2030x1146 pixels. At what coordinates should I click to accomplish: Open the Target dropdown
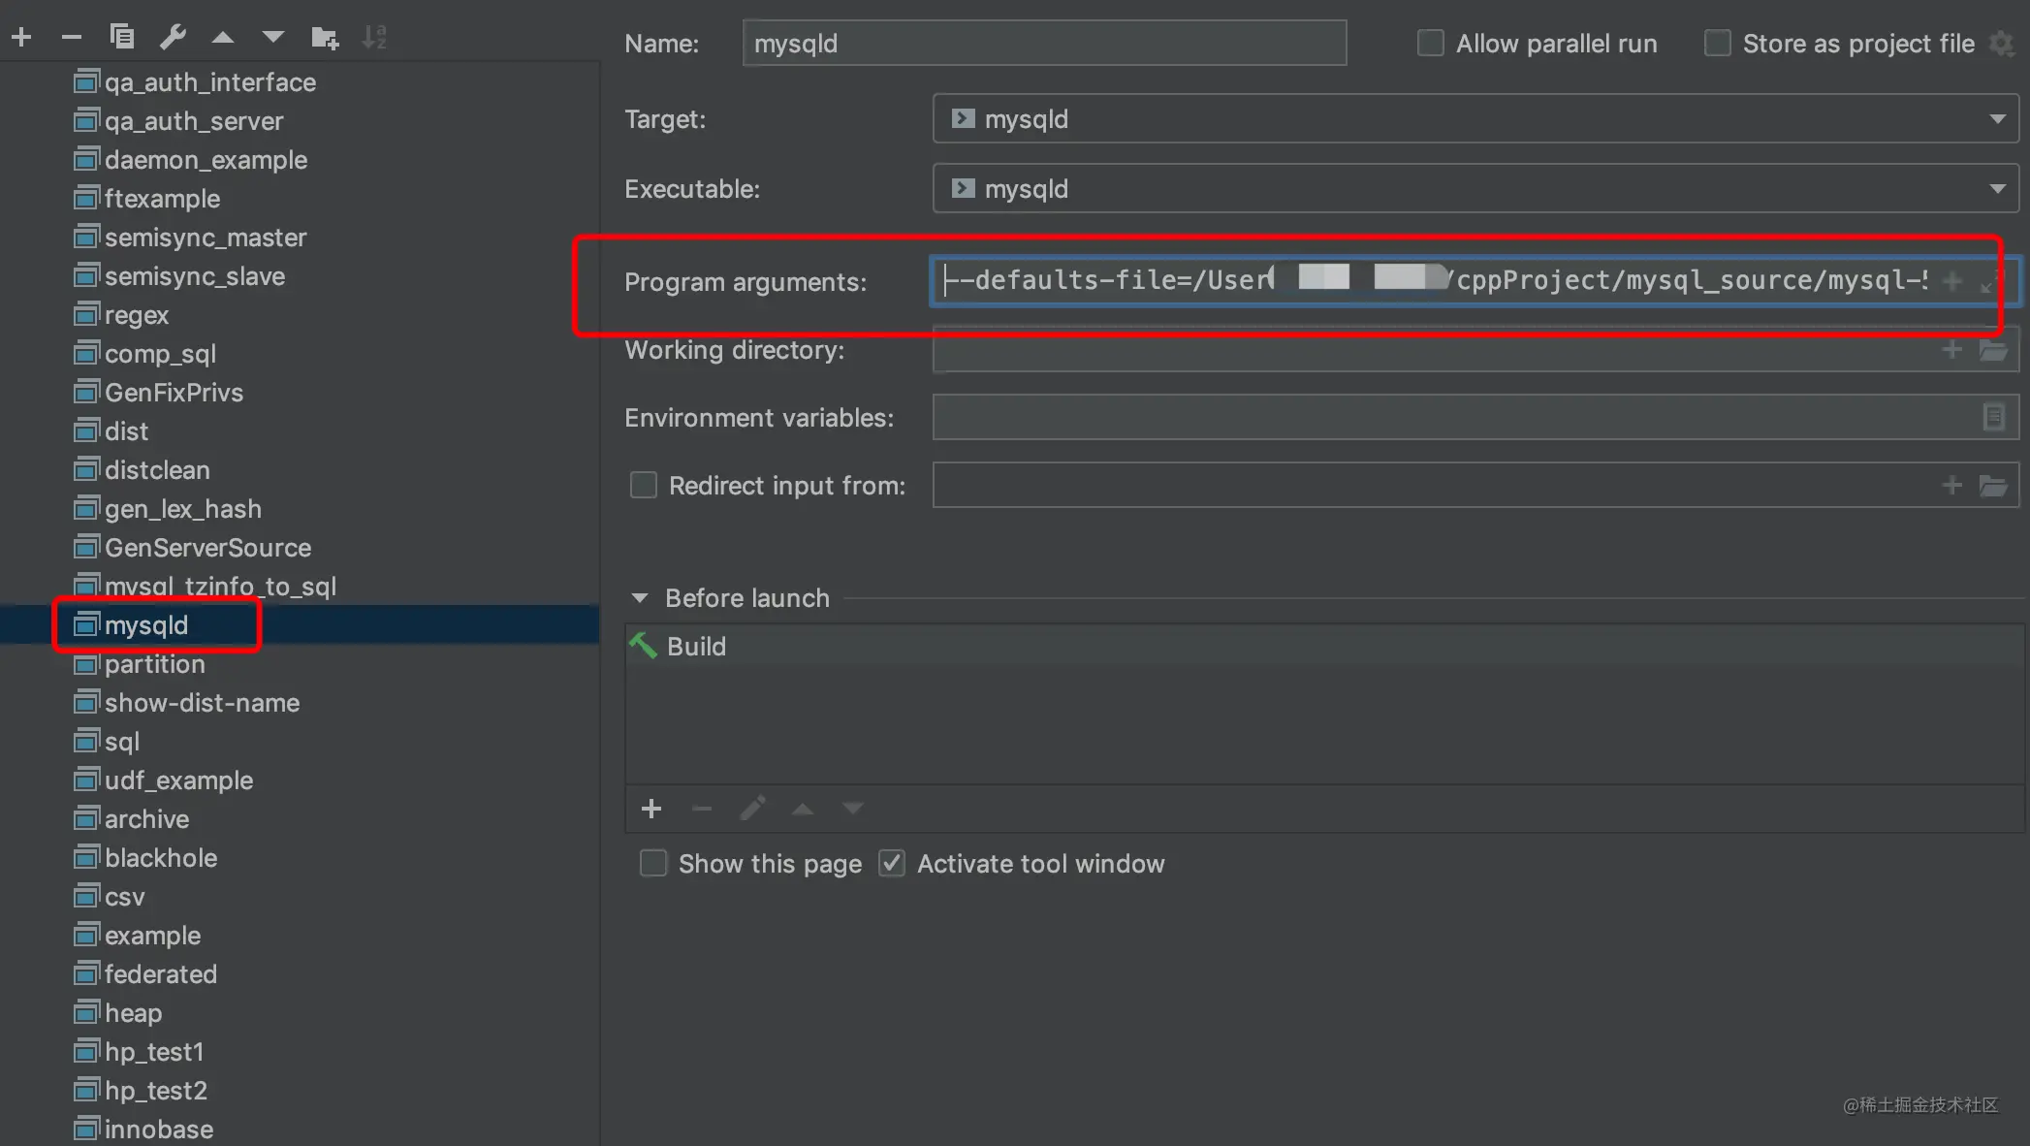(x=1475, y=119)
